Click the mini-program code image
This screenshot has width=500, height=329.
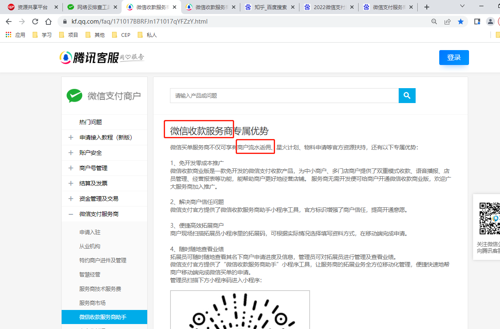coord(240,310)
